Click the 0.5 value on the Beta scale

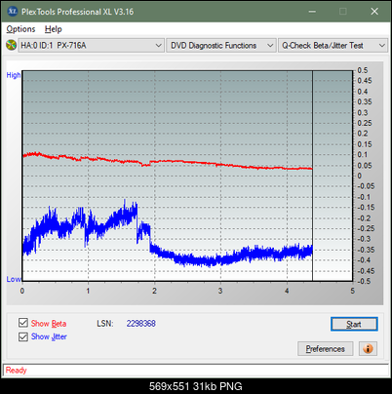click(x=363, y=70)
